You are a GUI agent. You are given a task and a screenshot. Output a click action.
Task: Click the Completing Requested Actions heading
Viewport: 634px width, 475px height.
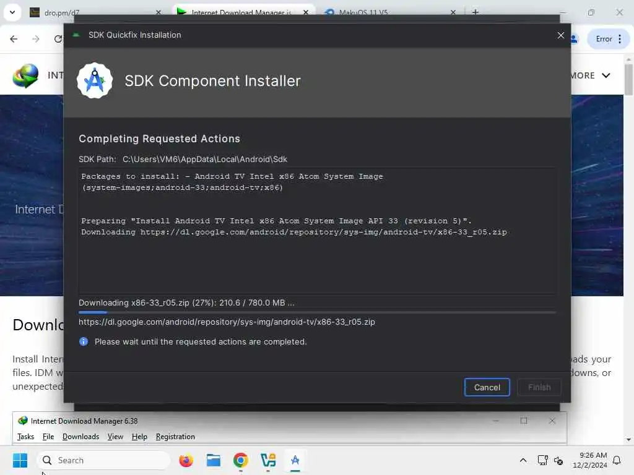coord(159,139)
